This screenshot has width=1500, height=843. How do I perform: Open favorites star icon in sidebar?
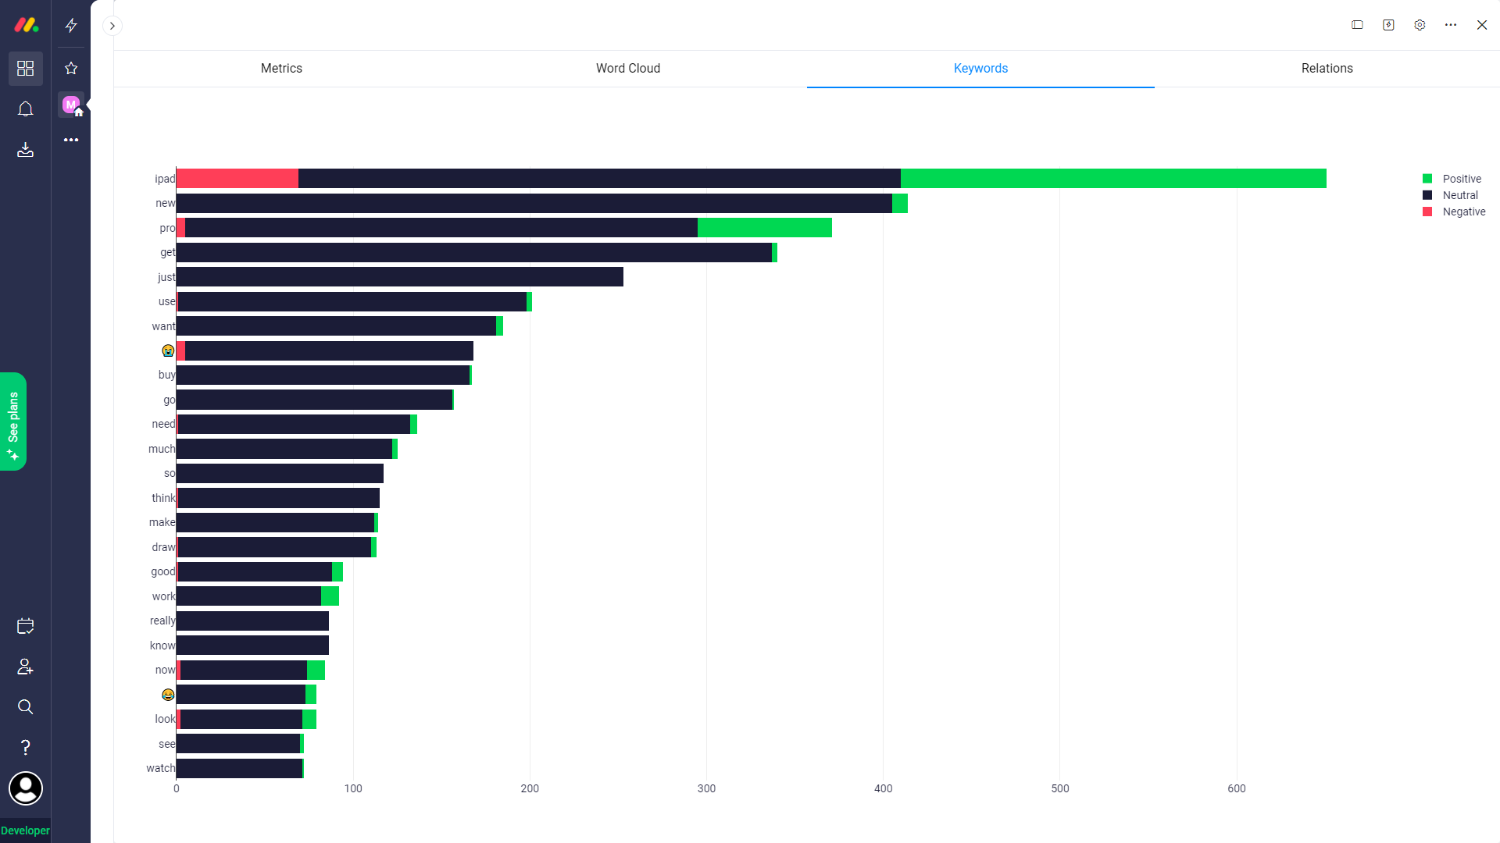71,69
